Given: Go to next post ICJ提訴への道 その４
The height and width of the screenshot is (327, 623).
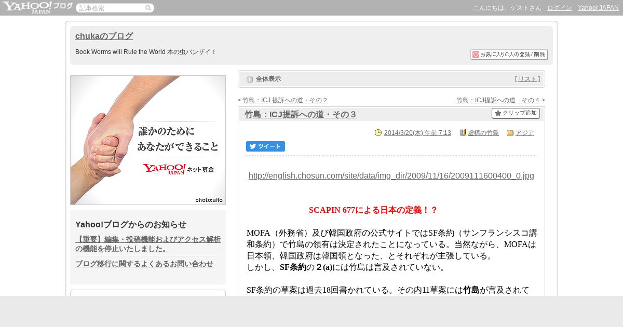Looking at the screenshot, I should click(498, 100).
